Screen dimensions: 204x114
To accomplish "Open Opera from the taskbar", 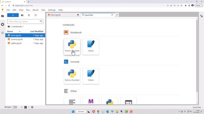I will [x=93, y=111].
